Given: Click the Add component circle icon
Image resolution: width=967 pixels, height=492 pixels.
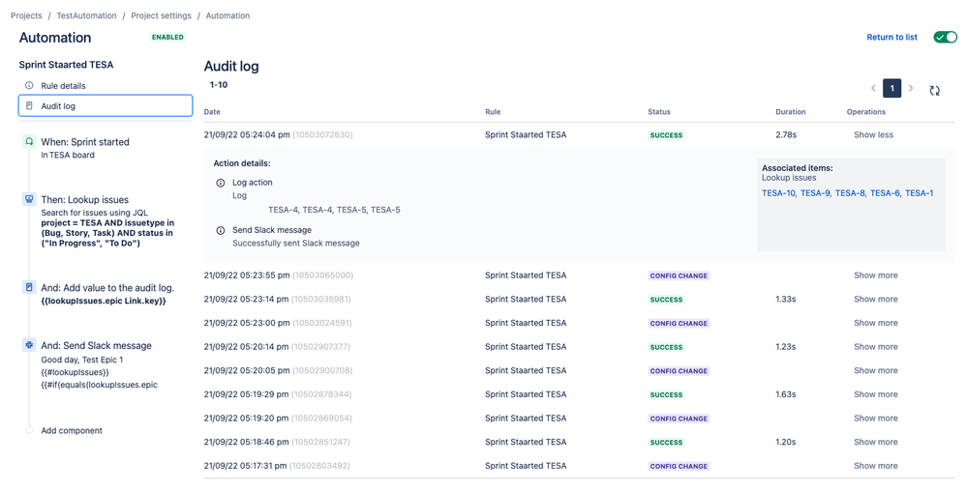Looking at the screenshot, I should 29,430.
